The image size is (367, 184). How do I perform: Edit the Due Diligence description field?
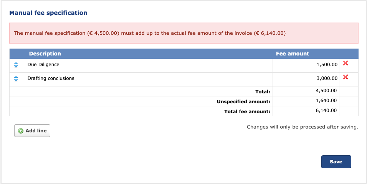click(149, 65)
